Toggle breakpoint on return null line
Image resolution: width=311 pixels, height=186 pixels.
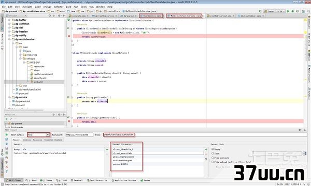click(x=69, y=121)
